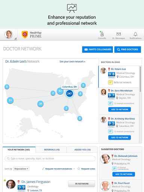Click the 34 map cluster bubble
Image resolution: width=144 pixels, height=192 pixels.
(x=40, y=103)
